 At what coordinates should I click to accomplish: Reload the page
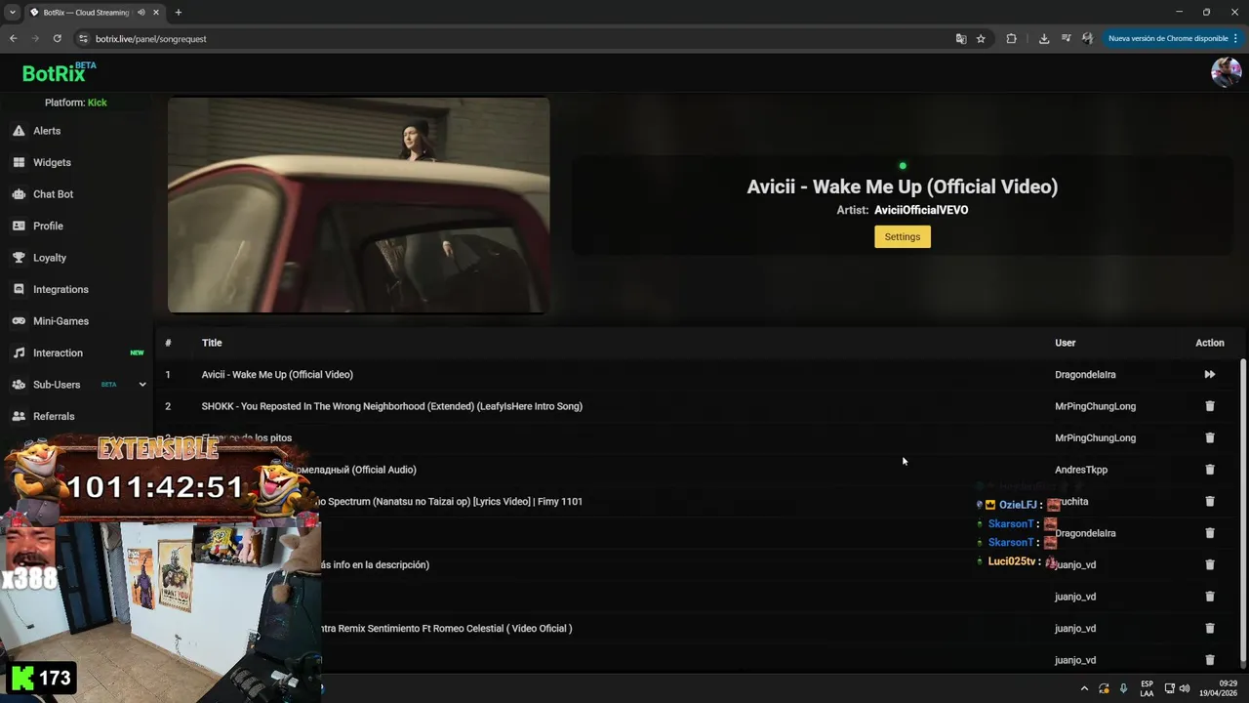(x=57, y=39)
